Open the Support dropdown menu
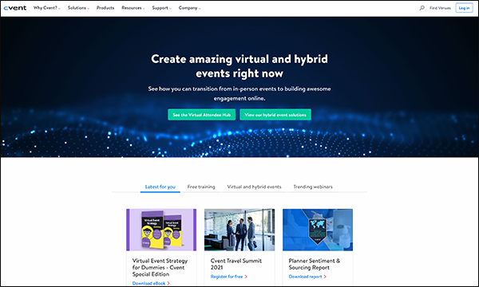Screen dimensions: 479x287 161,8
